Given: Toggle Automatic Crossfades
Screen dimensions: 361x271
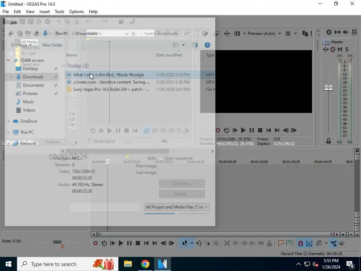Looking at the screenshot, I should tap(309, 243).
